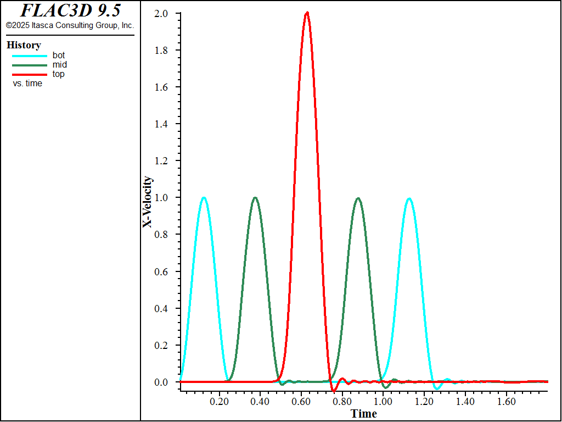This screenshot has height=422, width=562.
Task: Select the 'top' history label
Action: [58, 74]
